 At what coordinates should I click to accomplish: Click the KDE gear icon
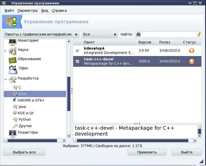(x=14, y=113)
